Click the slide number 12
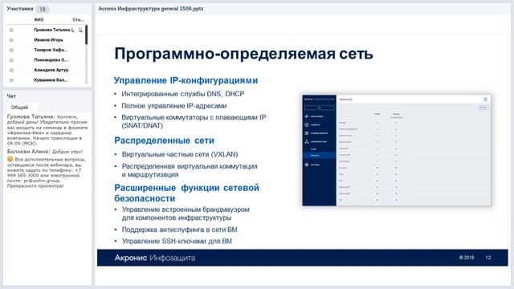514x289 pixels. [488, 258]
